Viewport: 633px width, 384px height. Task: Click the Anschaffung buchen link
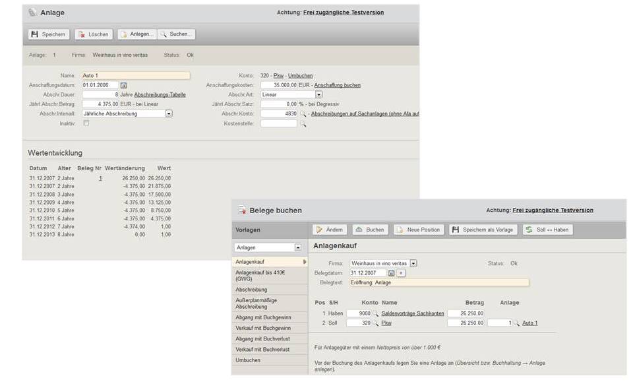point(337,85)
